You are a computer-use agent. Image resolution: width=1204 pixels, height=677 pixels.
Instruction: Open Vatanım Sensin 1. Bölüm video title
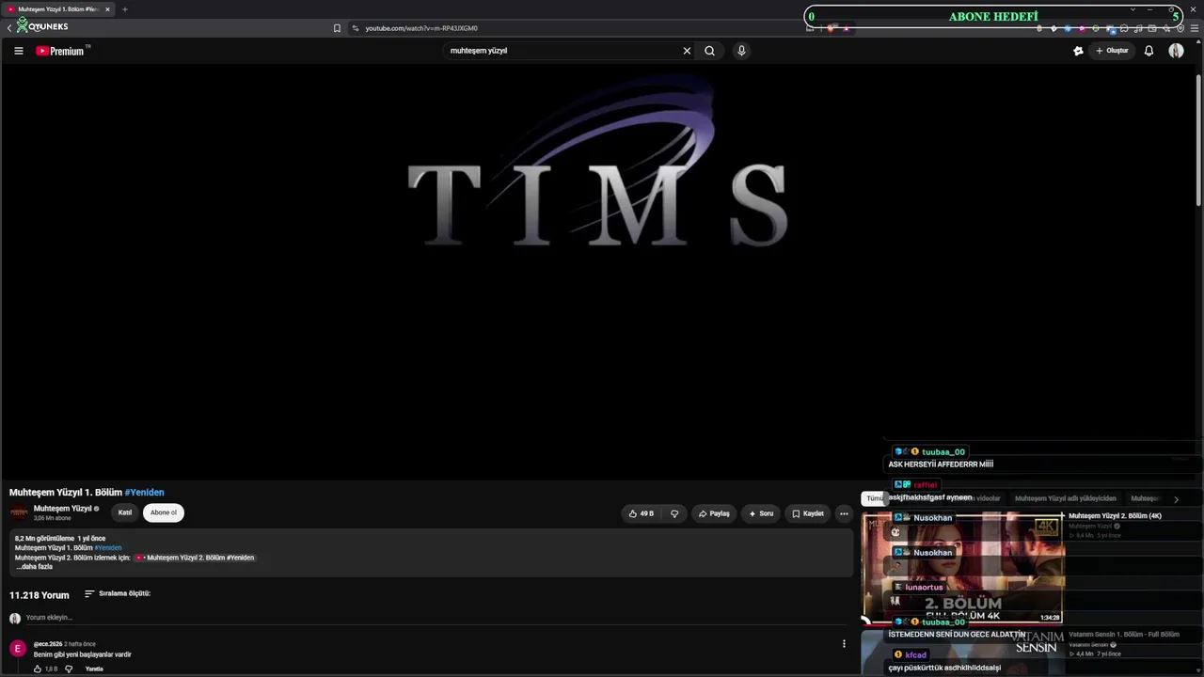[1124, 635]
